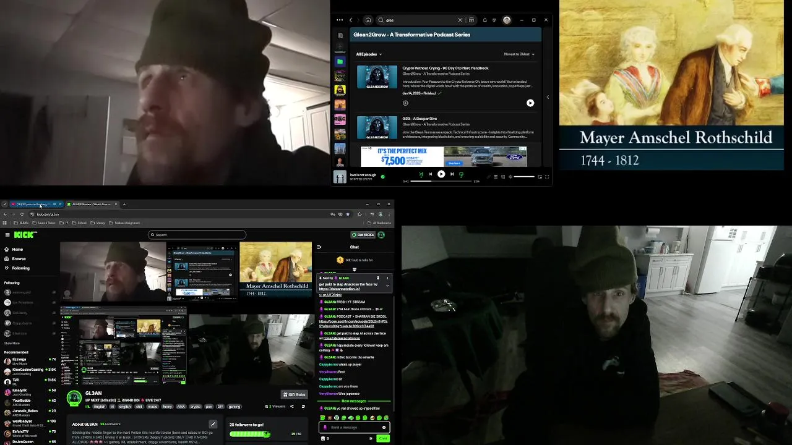Adjust the Spotify volume slider
Image resolution: width=792 pixels, height=445 pixels.
coord(524,177)
